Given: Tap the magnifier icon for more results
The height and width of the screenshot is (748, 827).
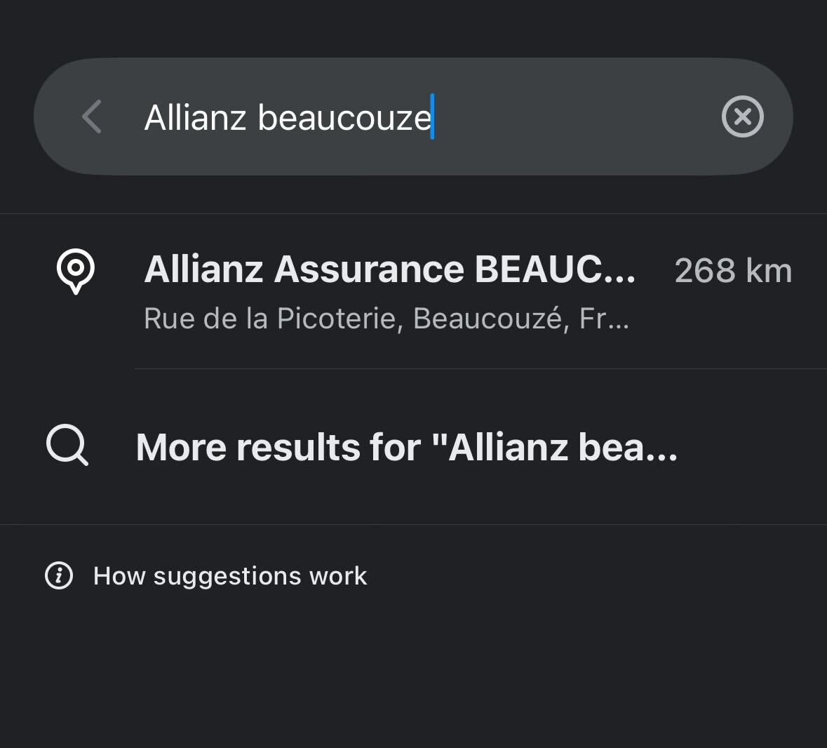Looking at the screenshot, I should coord(67,446).
